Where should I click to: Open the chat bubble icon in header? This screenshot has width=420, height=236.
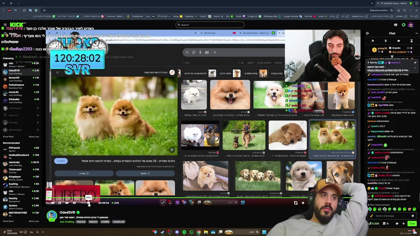(x=399, y=41)
